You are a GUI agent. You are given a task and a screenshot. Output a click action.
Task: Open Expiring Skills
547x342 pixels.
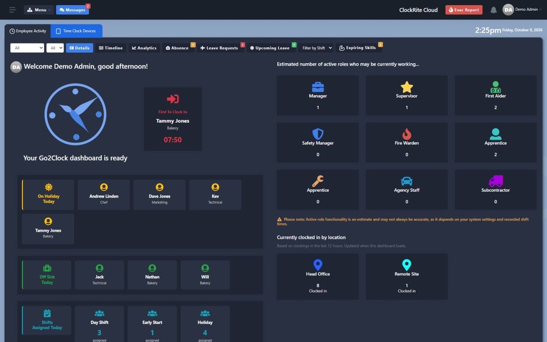pos(358,48)
